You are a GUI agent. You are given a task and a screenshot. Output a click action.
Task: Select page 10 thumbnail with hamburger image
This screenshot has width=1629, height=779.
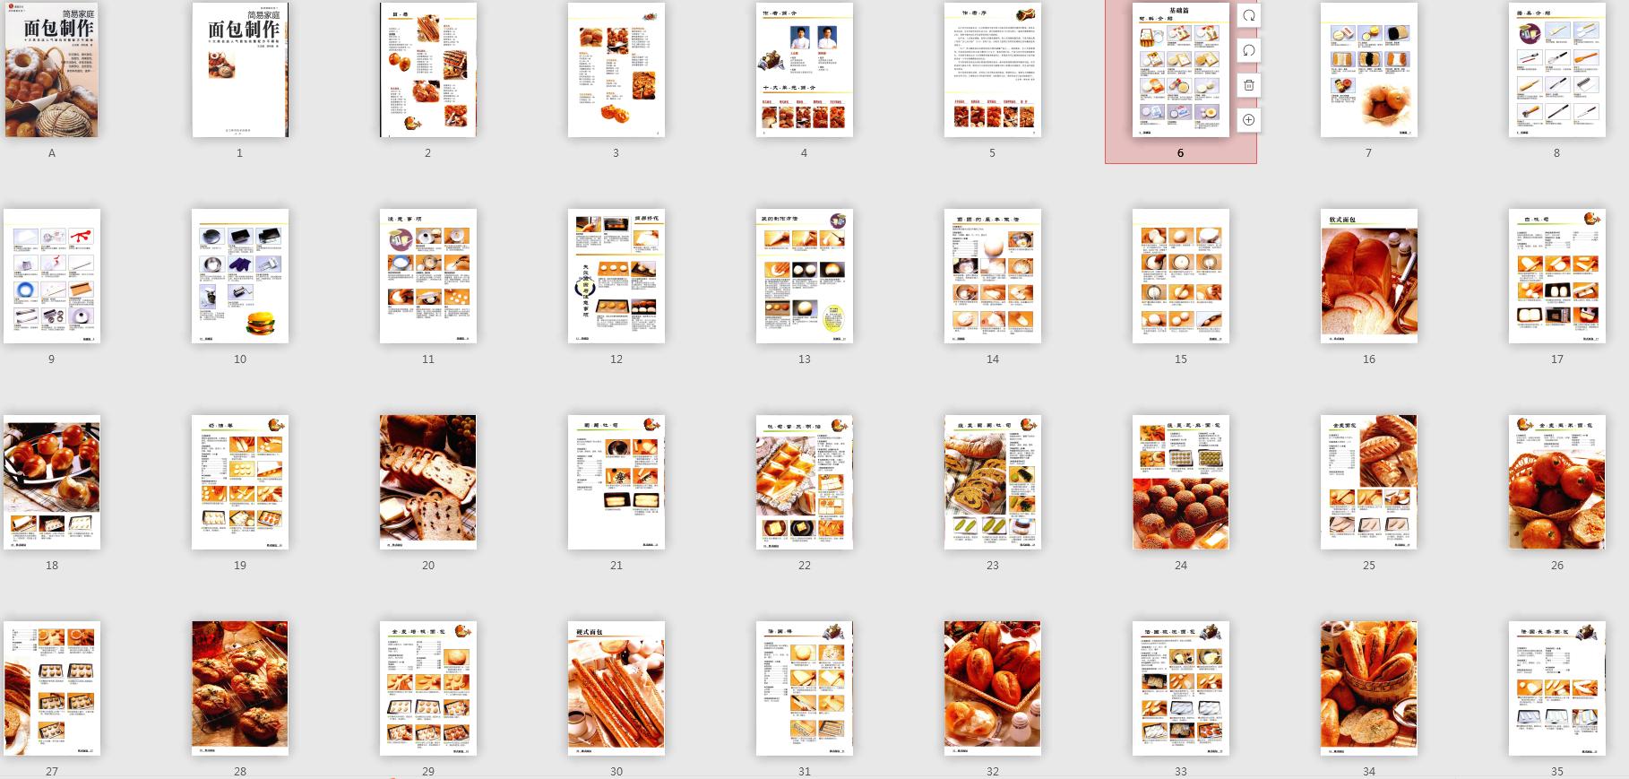[240, 276]
